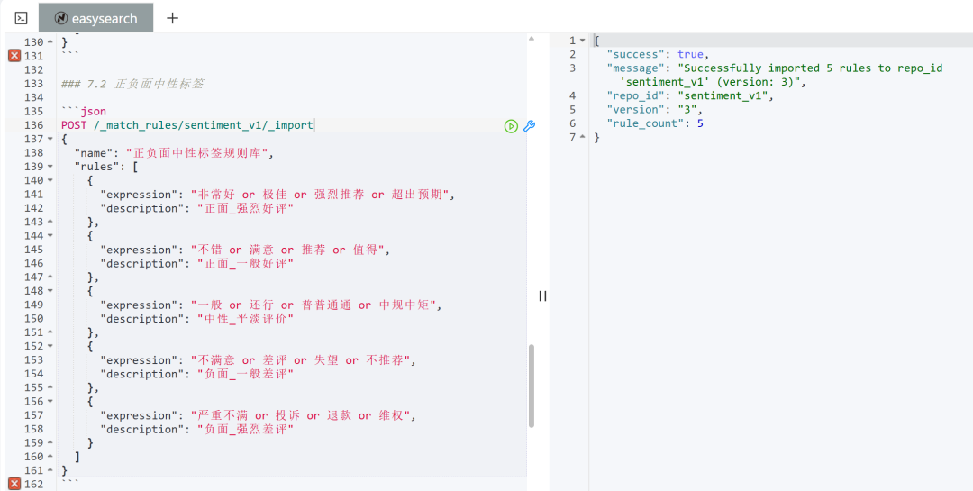Screen dimensions: 973x491
Task: Click the pane splitter handle between editors
Action: [x=543, y=296]
